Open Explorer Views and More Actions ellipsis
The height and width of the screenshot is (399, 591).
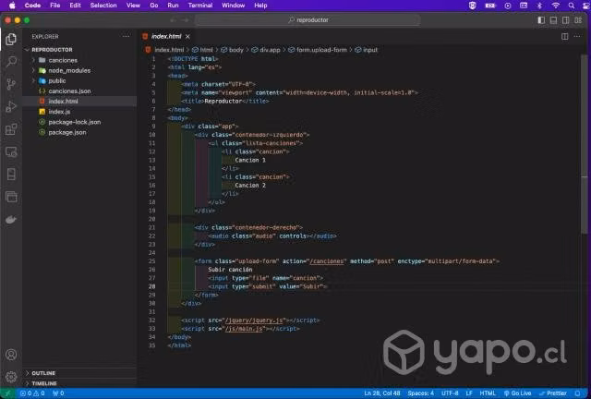[x=126, y=37]
